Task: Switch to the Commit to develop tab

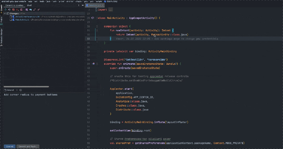Action: coord(14,5)
